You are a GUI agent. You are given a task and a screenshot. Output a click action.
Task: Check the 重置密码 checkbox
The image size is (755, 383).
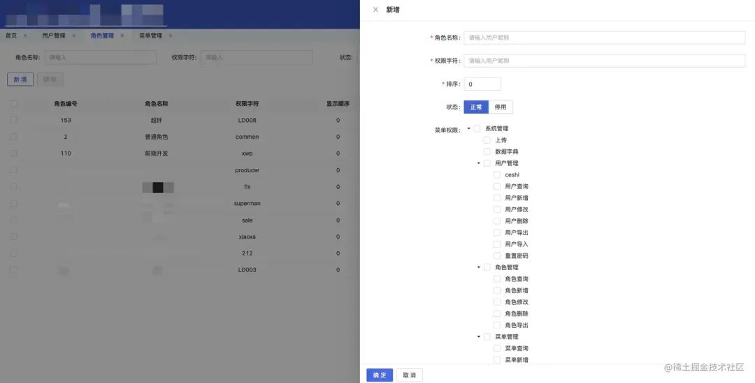click(x=497, y=255)
